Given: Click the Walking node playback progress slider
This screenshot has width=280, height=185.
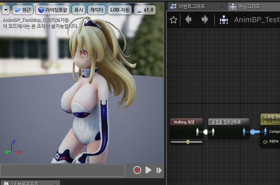Looking at the screenshot, I should coord(186,142).
